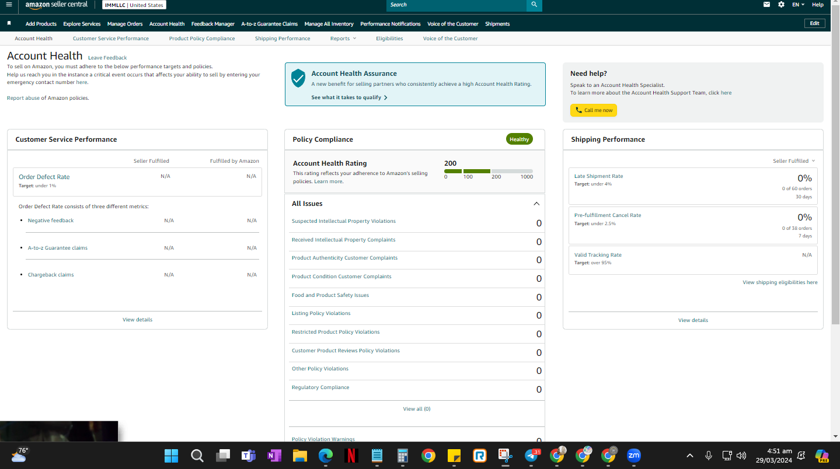Open Feedback Manager in the top menu

pyautogui.click(x=213, y=24)
